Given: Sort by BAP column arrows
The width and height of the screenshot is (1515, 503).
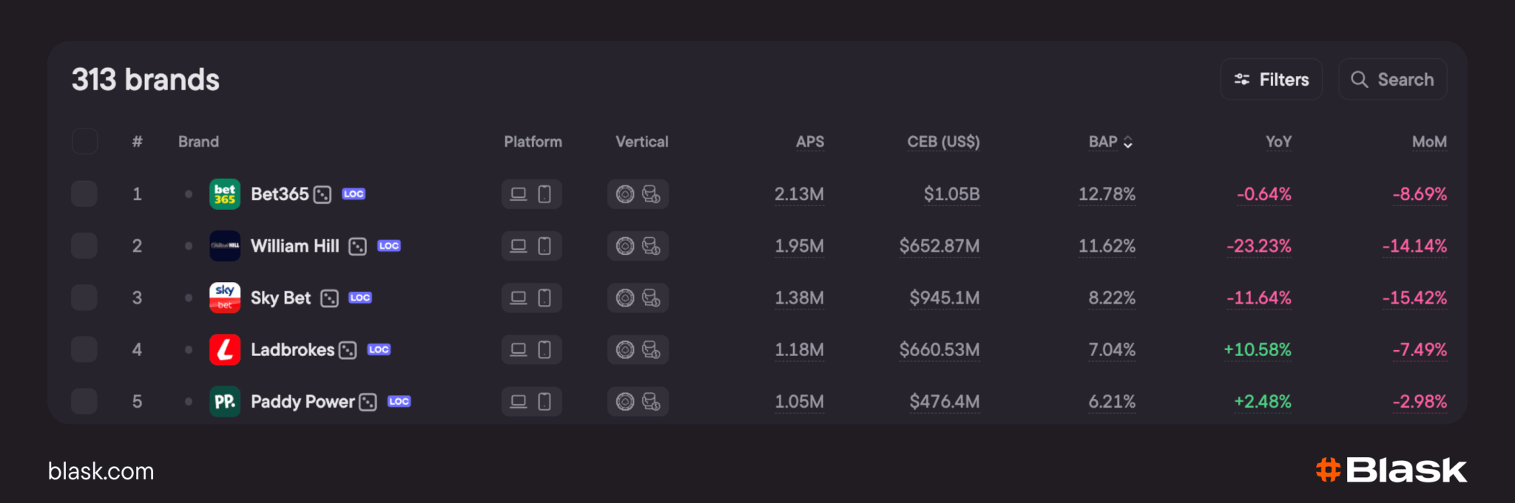Looking at the screenshot, I should click(x=1128, y=142).
